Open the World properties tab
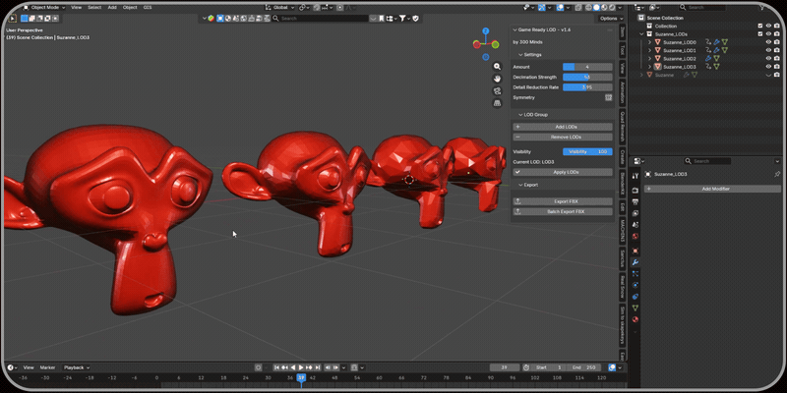 point(635,237)
